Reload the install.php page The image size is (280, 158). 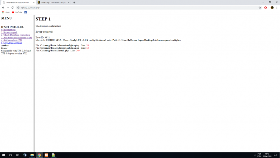[x=12, y=7]
